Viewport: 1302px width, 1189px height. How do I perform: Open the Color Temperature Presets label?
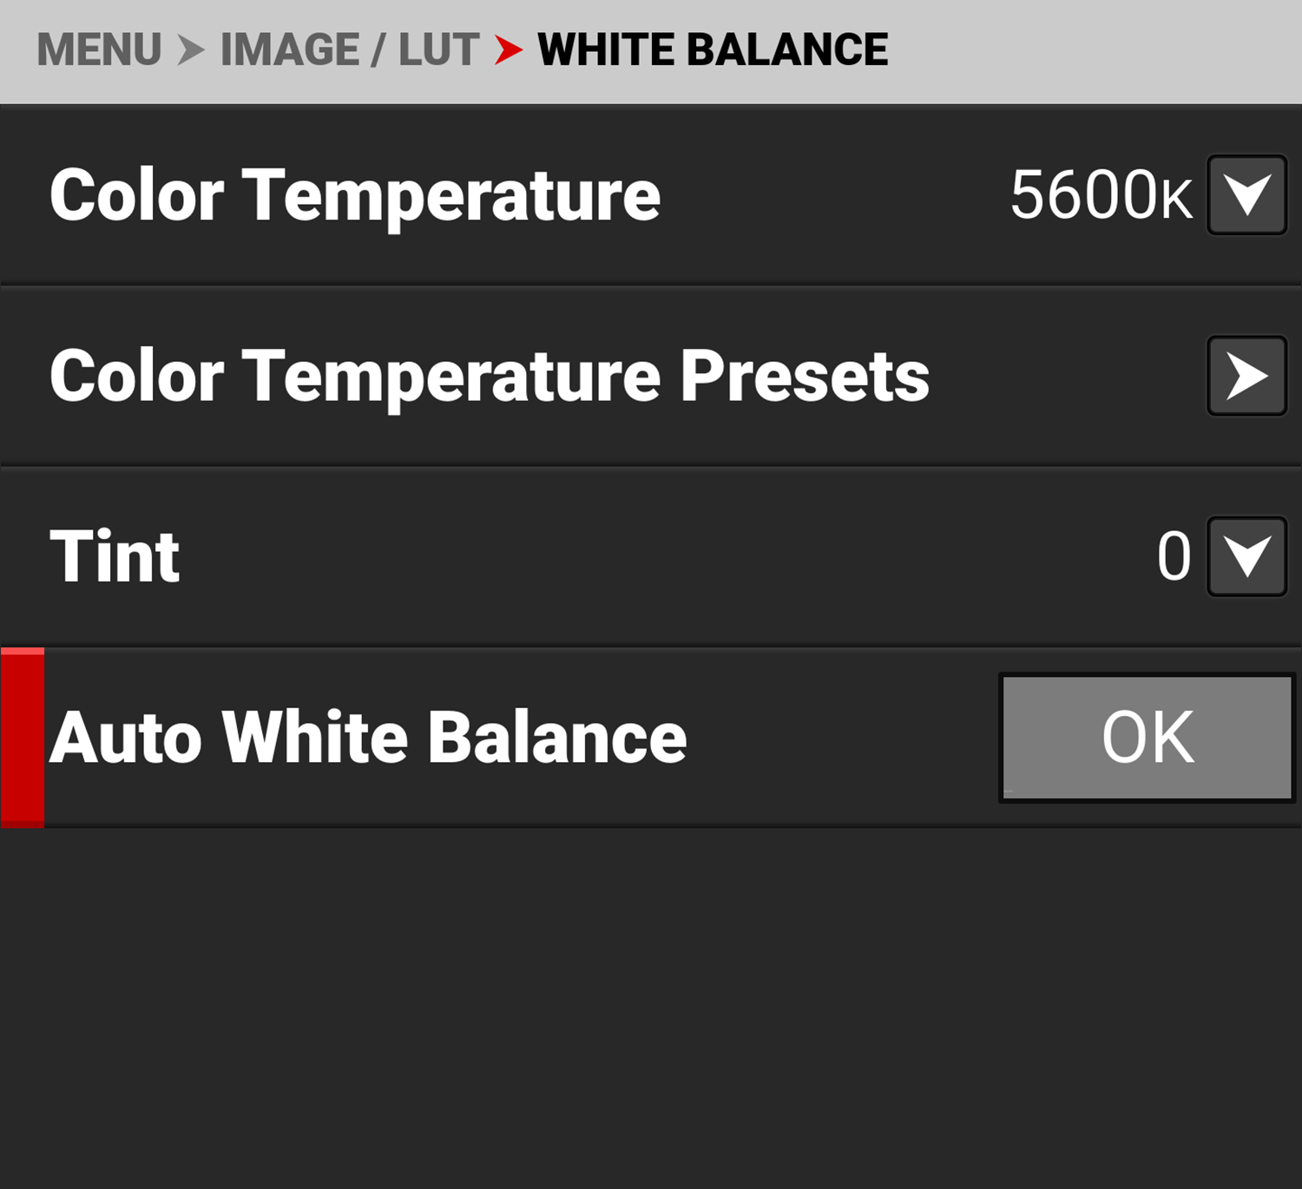point(490,376)
